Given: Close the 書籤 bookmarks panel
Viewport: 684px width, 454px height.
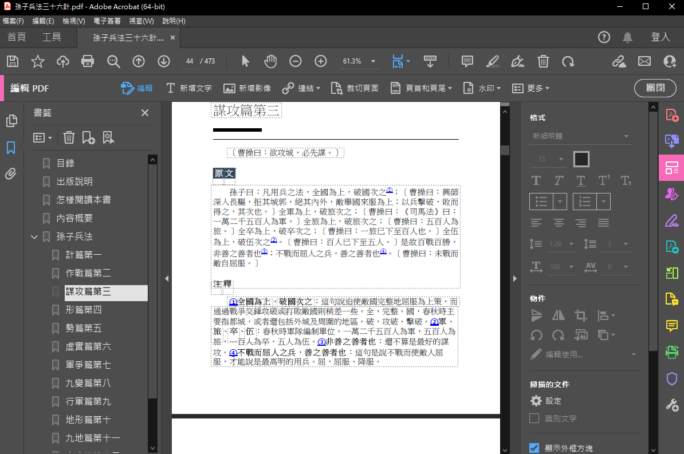Looking at the screenshot, I should tap(145, 113).
